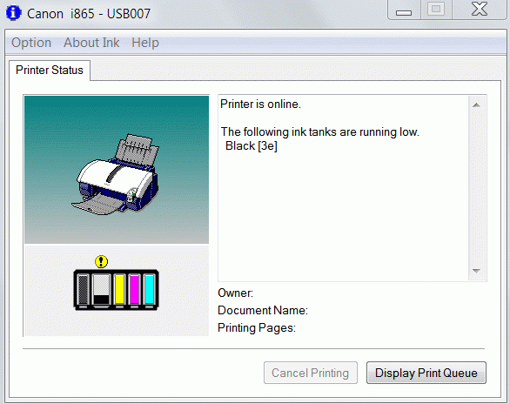Viewport: 510px width, 404px height.
Task: Minimize the Canon i865 window
Action: click(x=404, y=10)
